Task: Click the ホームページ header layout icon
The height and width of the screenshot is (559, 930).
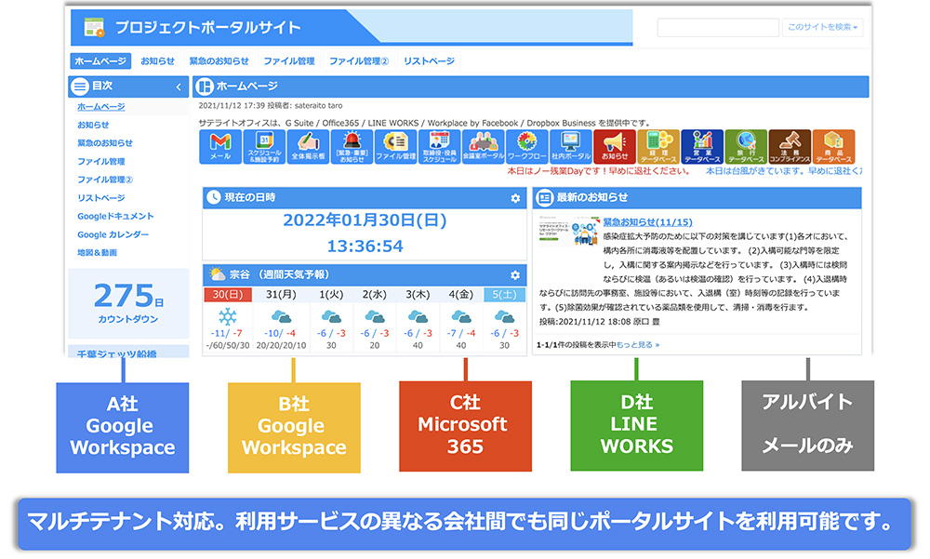Action: [205, 87]
